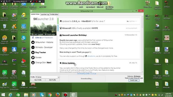The width and height of the screenshot is (173, 97).
Task: Select the DIVERGENT desktop folder
Action: [x=14, y=39]
